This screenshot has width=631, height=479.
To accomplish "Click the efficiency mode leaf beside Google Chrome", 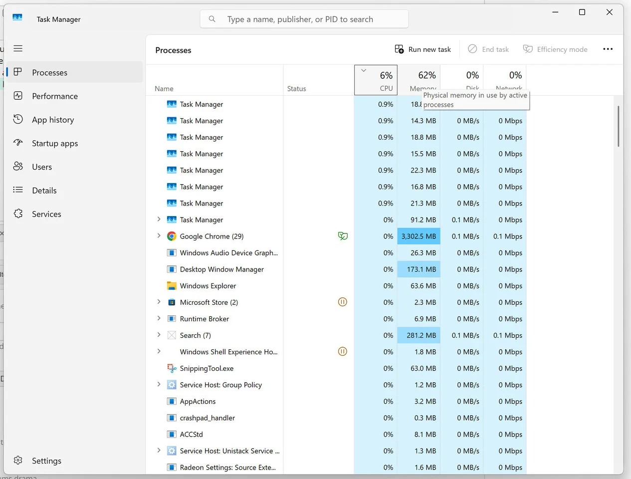I will (x=343, y=236).
